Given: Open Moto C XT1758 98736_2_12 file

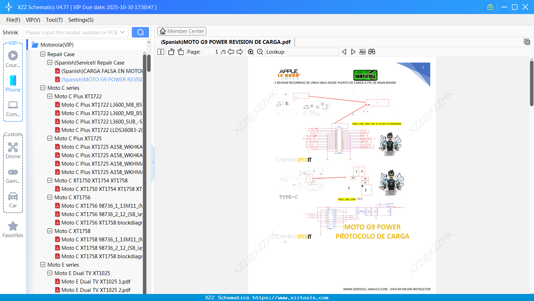Looking at the screenshot, I should [x=99, y=248].
